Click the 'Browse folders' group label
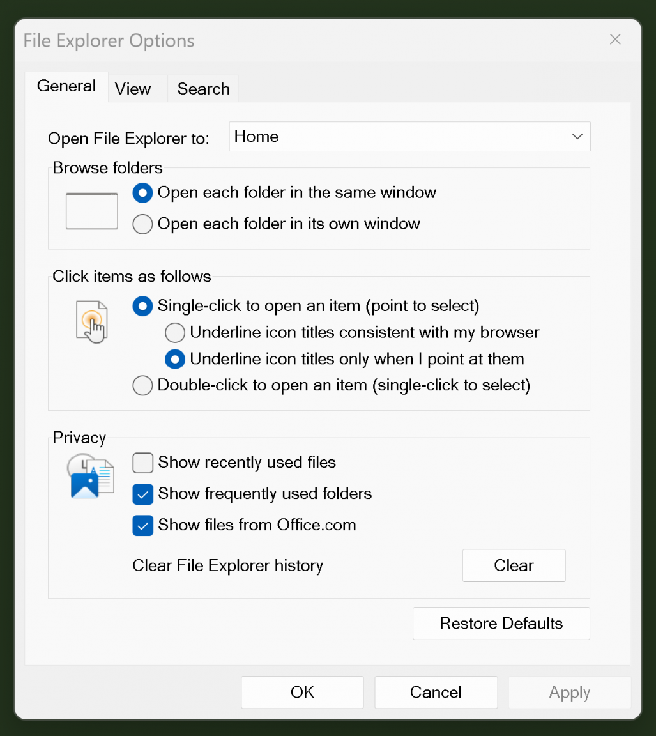 [x=107, y=167]
